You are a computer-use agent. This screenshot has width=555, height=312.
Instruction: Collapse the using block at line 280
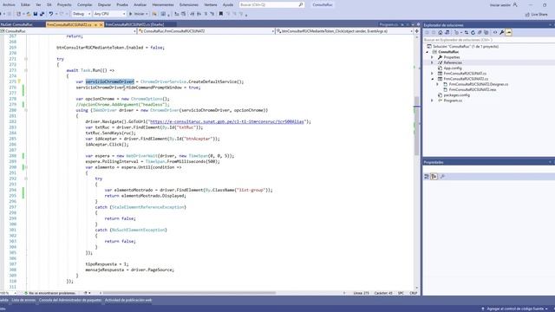pos(26,110)
